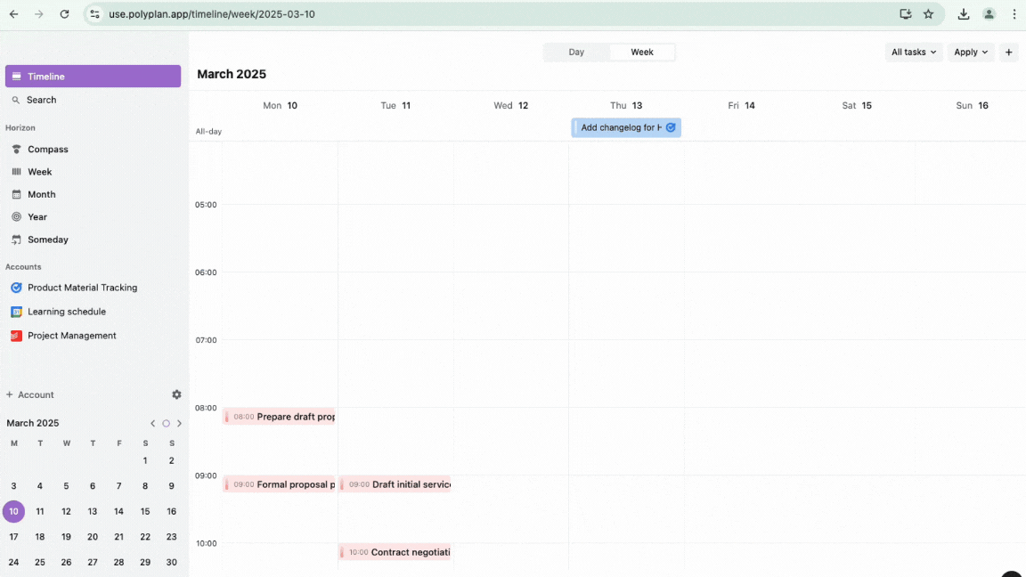
Task: Select March 19 in the mini calendar
Action: pos(66,537)
